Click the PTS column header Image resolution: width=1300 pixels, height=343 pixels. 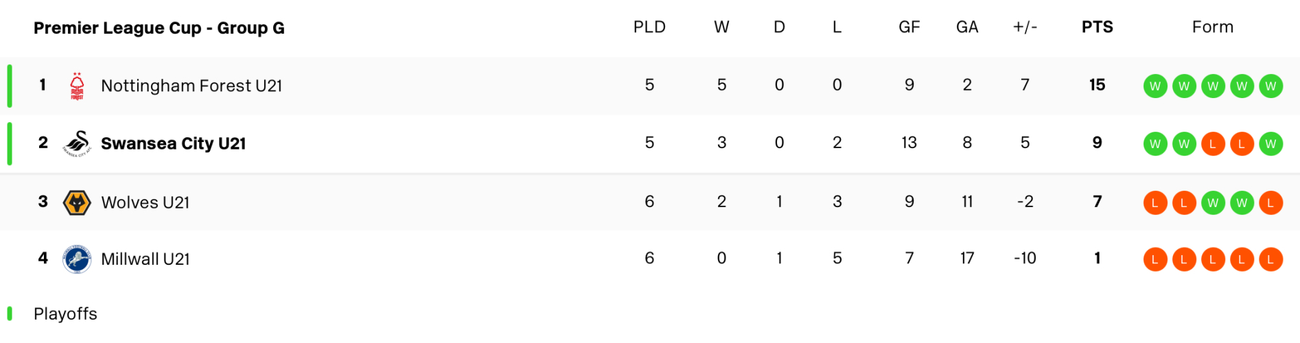click(1097, 27)
